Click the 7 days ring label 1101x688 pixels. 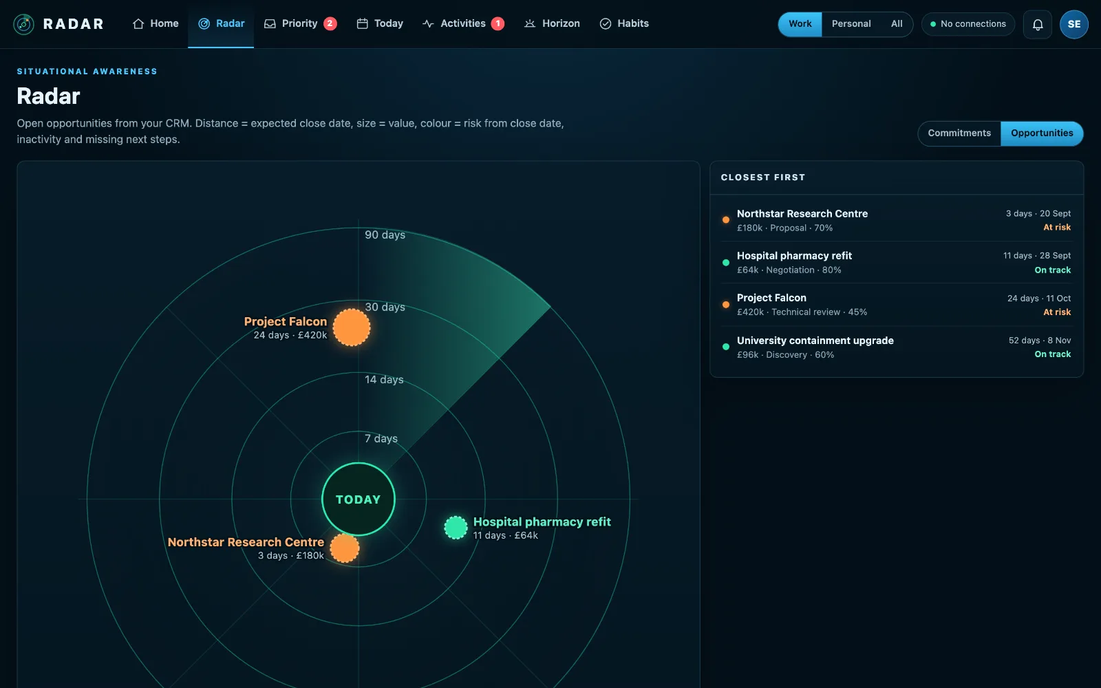coord(381,438)
